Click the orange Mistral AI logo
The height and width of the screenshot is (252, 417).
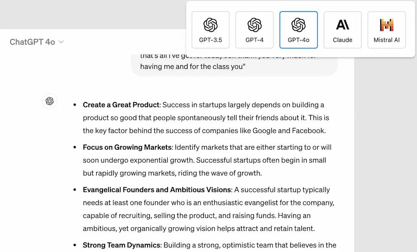pos(387,25)
